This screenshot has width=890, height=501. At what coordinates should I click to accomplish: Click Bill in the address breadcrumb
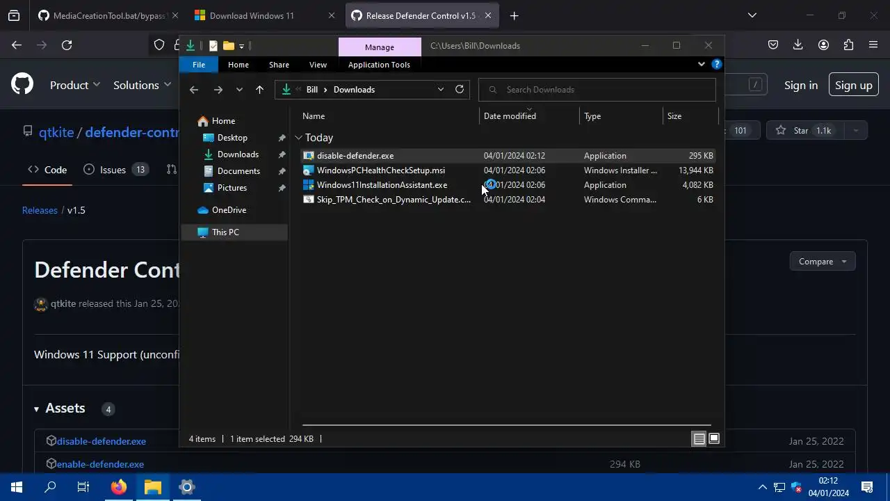tap(312, 90)
